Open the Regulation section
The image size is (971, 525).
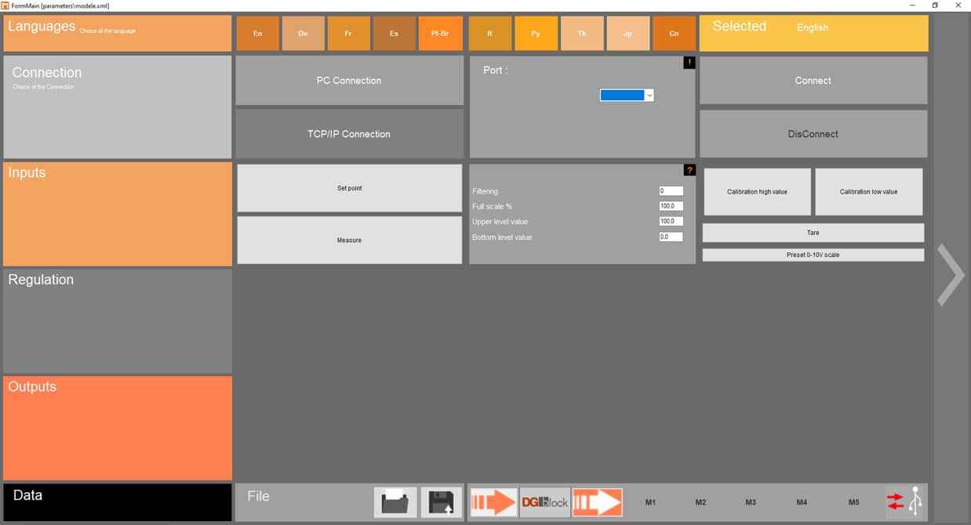point(118,320)
